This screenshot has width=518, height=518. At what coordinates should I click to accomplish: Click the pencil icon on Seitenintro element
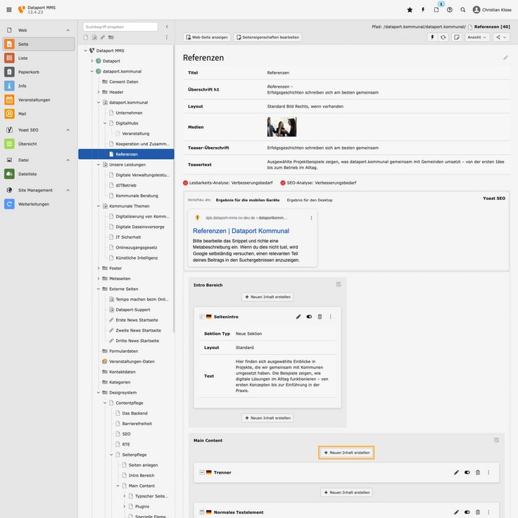[298, 317]
